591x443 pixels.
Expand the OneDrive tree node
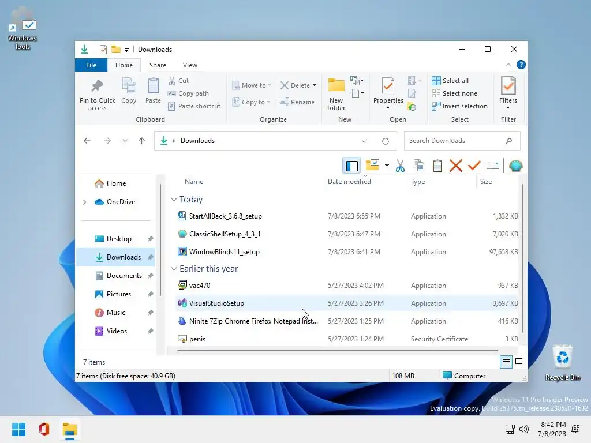[x=84, y=202]
